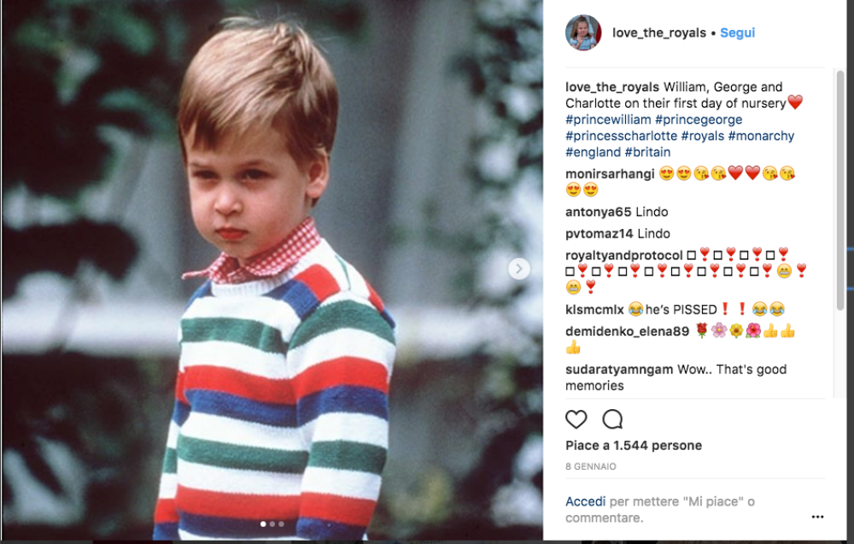Select second carousel dot indicator
854x544 pixels.
272,524
